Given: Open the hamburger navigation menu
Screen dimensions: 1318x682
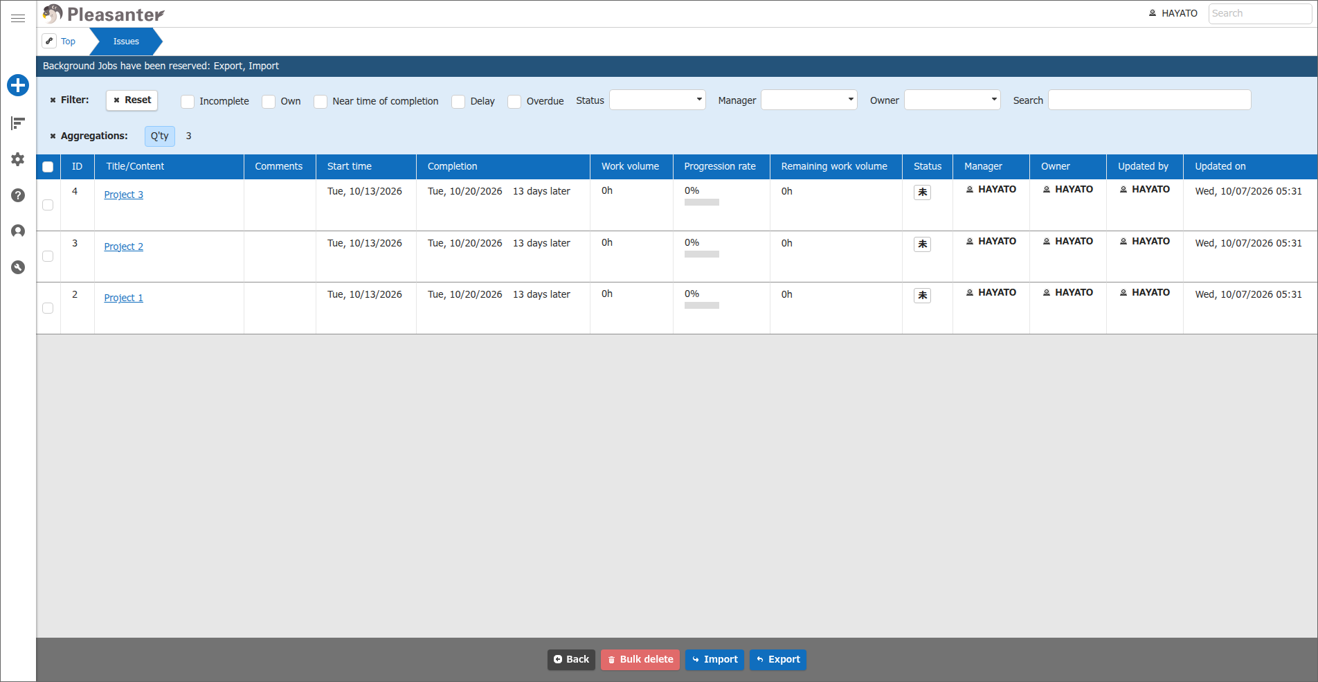Looking at the screenshot, I should (18, 18).
